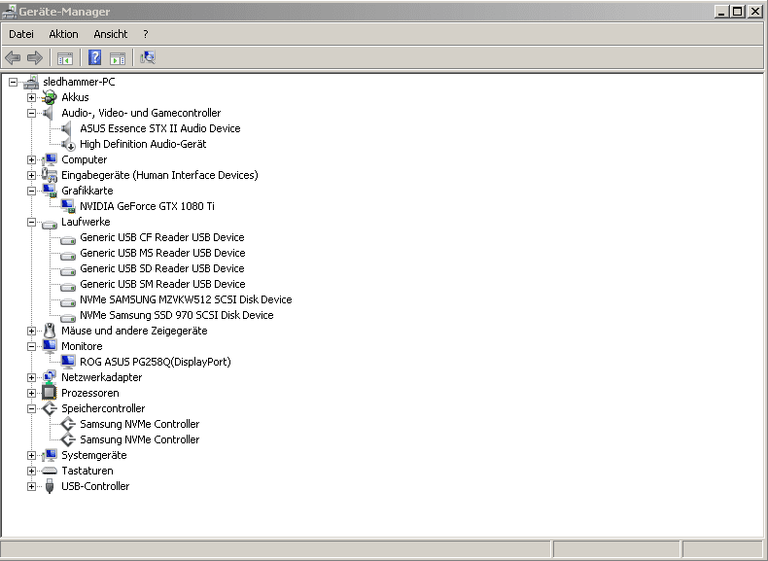Collapse the Speichercontroller category
This screenshot has height=561, width=768.
pyautogui.click(x=31, y=409)
